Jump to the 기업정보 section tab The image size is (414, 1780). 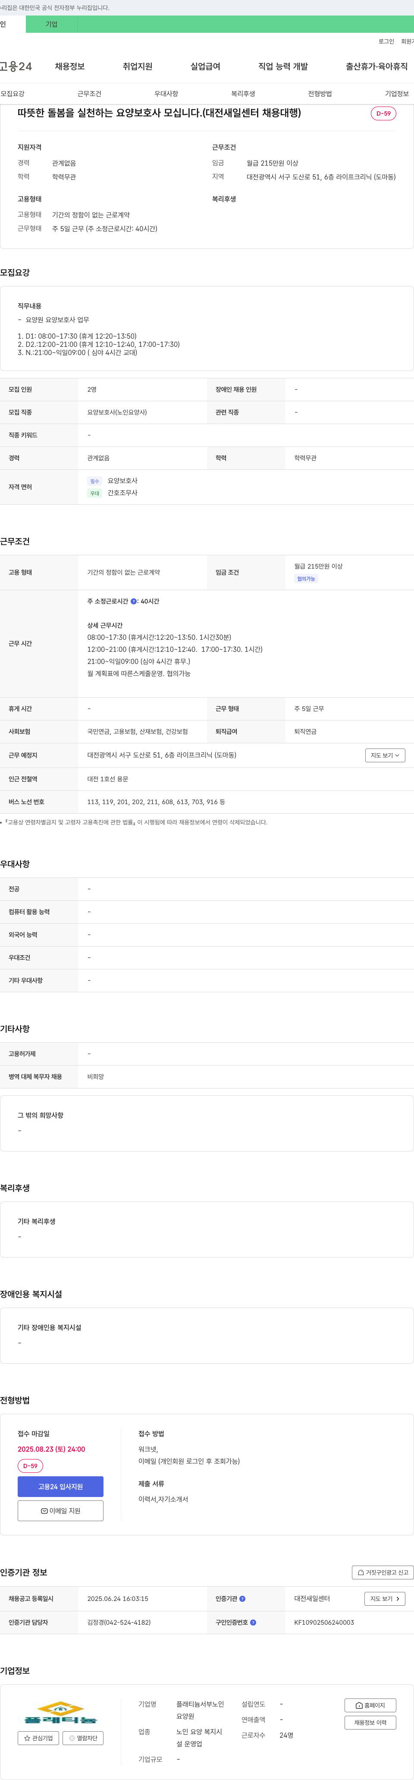[397, 93]
